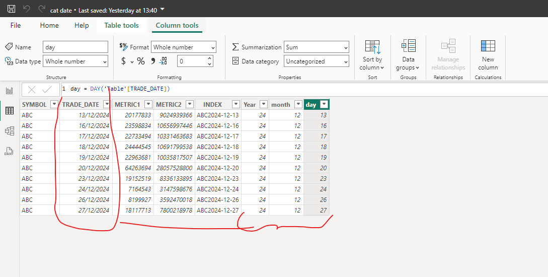Open the Summarization dropdown showing Sum
Image resolution: width=548 pixels, height=277 pixels.
[317, 47]
